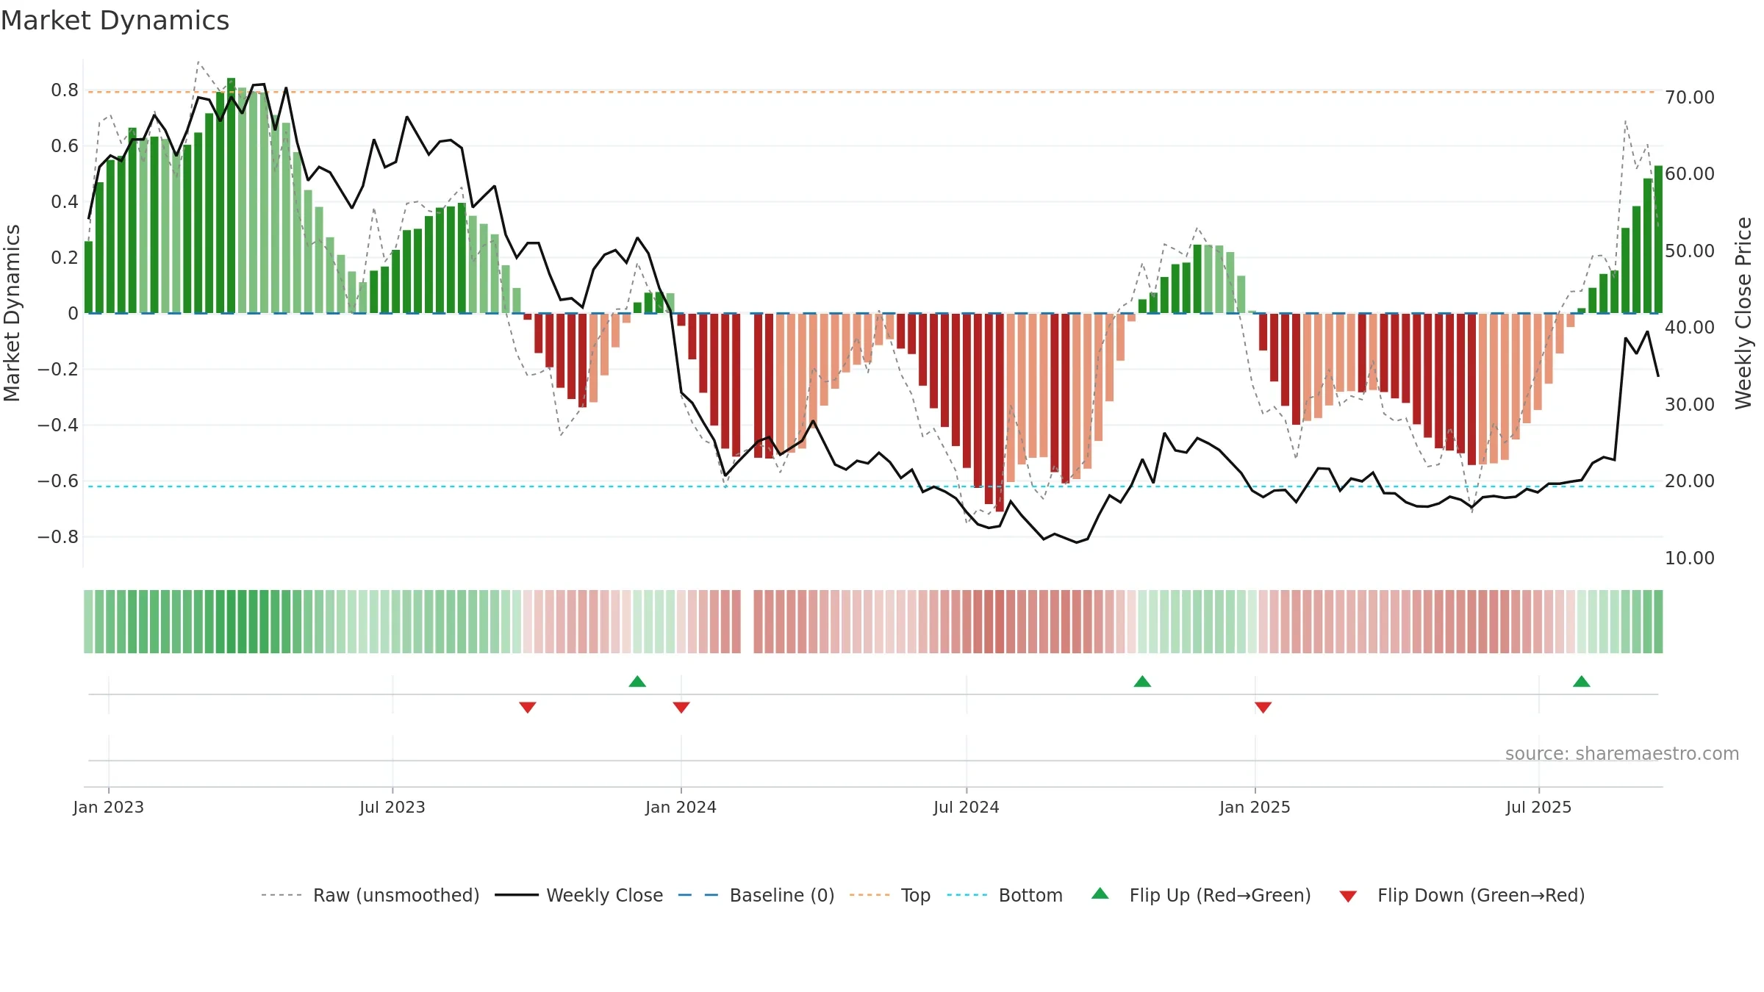
Task: Click the 0.8 left axis tick label
Action: click(x=65, y=90)
